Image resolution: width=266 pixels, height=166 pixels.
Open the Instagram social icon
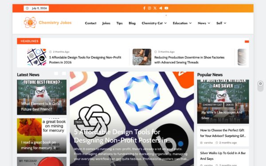[149, 8]
